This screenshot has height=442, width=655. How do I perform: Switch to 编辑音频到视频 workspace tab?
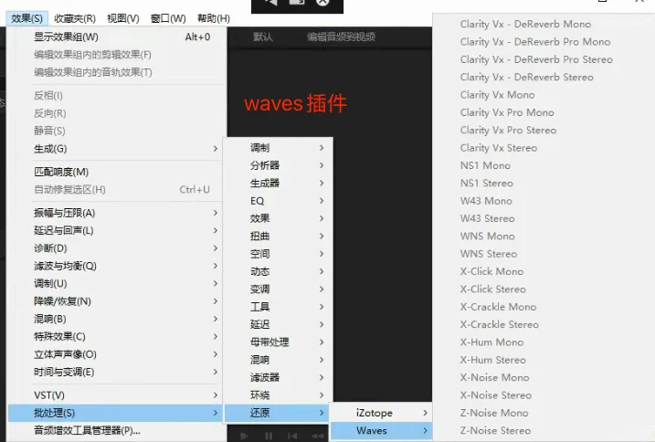click(x=341, y=37)
